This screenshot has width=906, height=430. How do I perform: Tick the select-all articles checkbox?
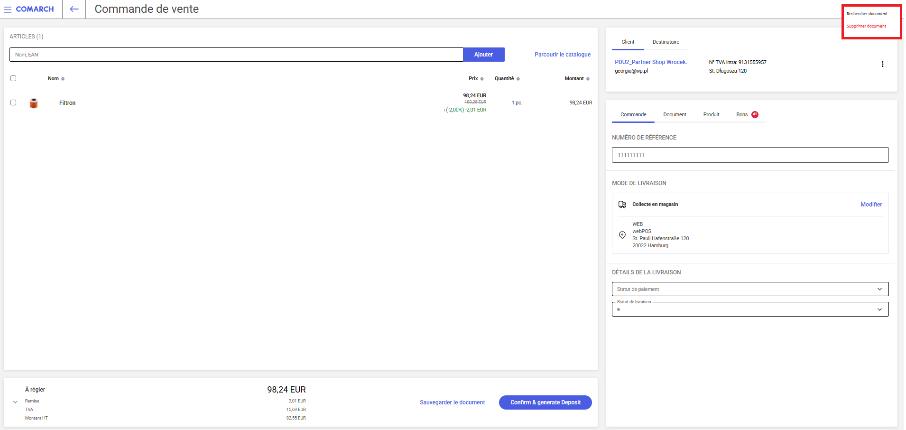click(x=13, y=78)
